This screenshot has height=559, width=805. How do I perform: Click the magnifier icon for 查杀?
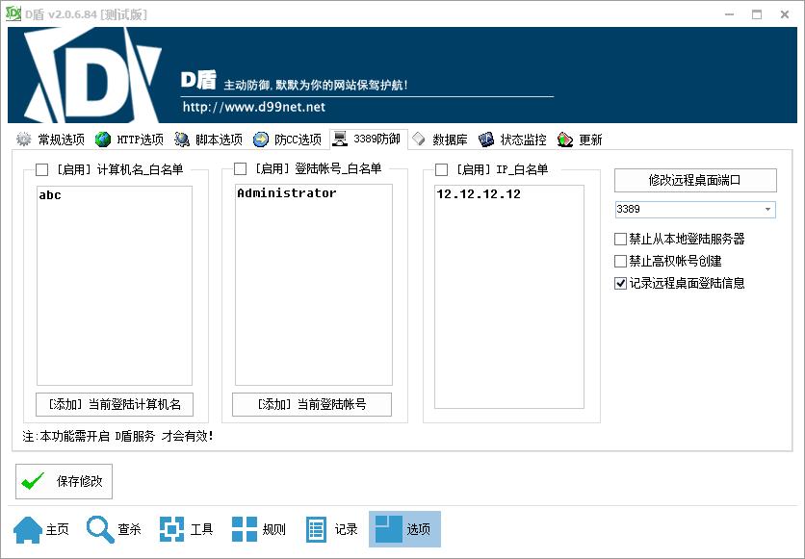[100, 529]
